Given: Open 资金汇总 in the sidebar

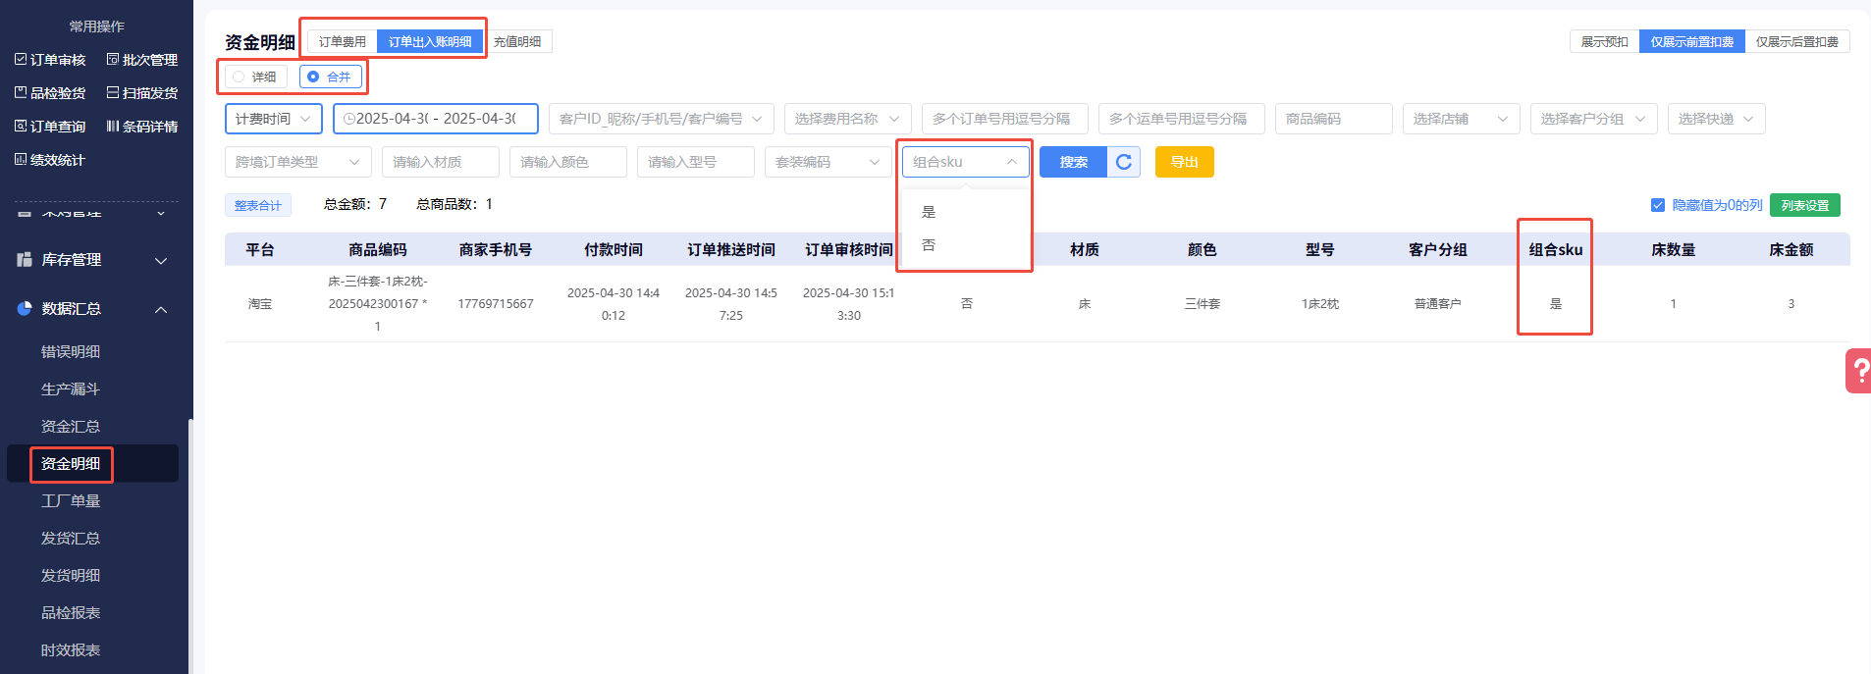Looking at the screenshot, I should [71, 427].
